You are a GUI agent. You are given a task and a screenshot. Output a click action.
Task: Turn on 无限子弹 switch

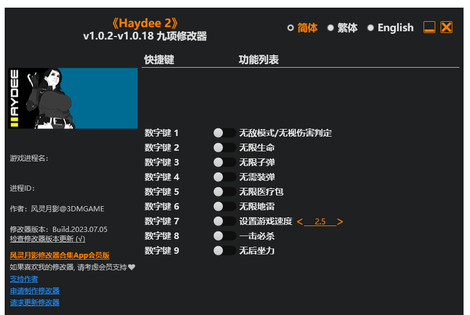click(x=225, y=163)
